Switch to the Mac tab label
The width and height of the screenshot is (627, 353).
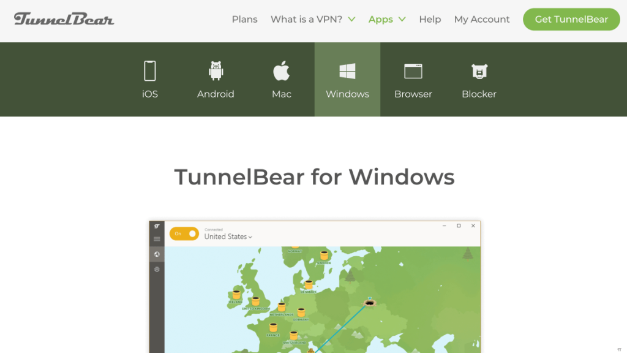[x=282, y=94]
